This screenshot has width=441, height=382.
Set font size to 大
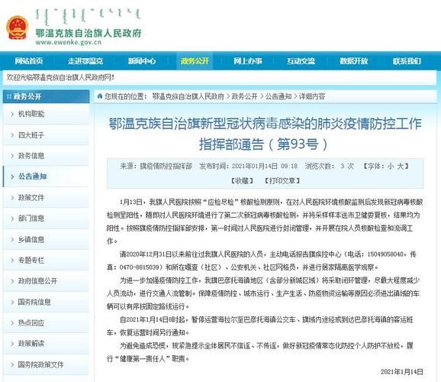(x=401, y=167)
